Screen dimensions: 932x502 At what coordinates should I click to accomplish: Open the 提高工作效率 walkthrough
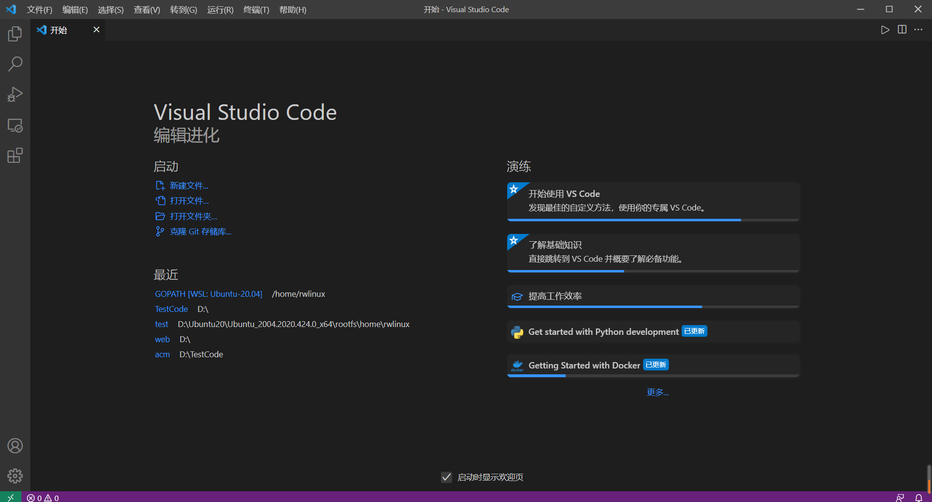tap(653, 296)
